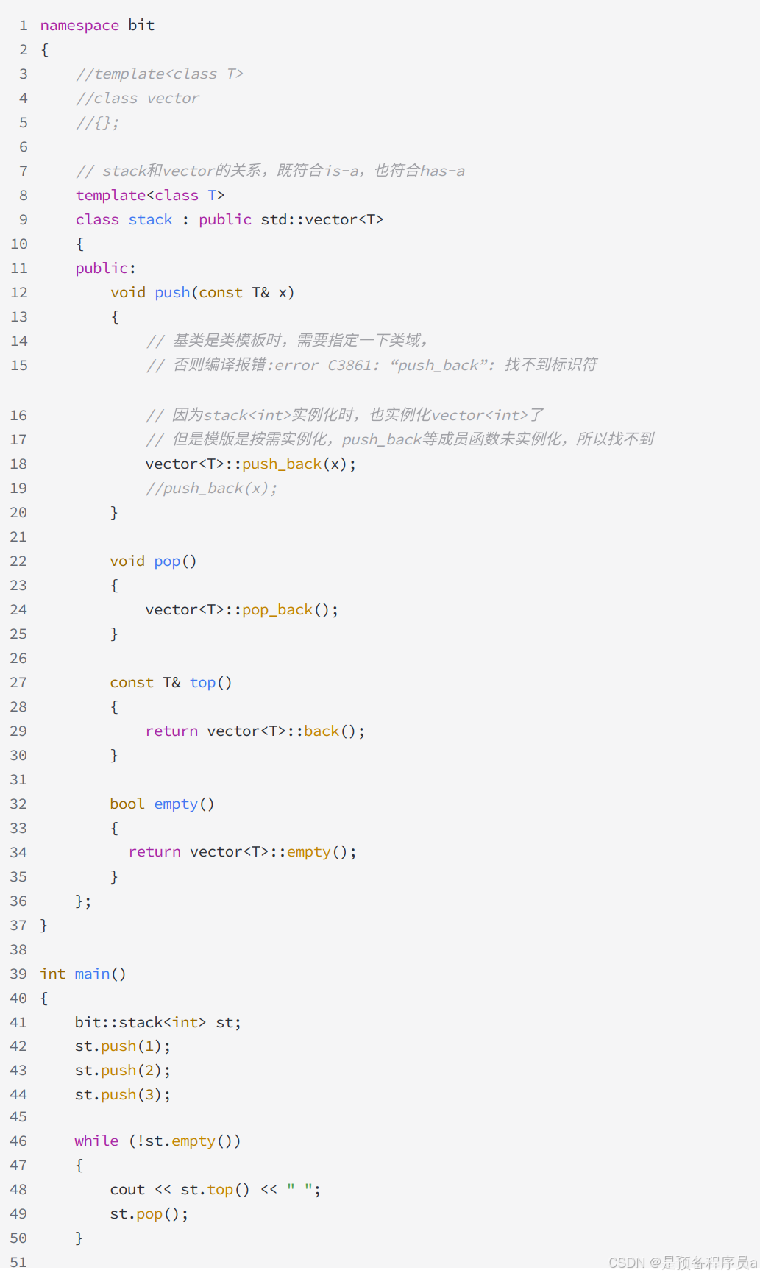The width and height of the screenshot is (760, 1276).
Task: Click 'void push(const T& x)' declaration
Action: (x=202, y=292)
